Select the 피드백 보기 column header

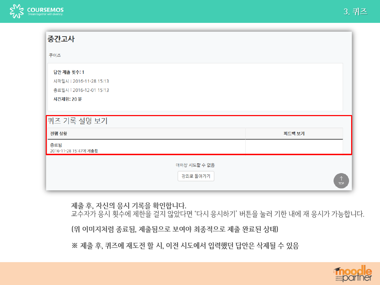click(294, 134)
